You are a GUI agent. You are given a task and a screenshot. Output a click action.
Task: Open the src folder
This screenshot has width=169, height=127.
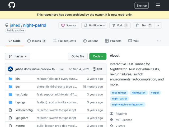(x=17, y=87)
